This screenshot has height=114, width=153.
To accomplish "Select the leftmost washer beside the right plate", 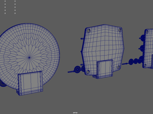I will tap(131, 62).
